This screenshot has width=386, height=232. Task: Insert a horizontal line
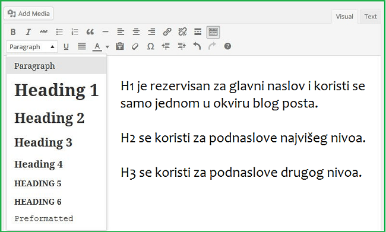(x=105, y=31)
